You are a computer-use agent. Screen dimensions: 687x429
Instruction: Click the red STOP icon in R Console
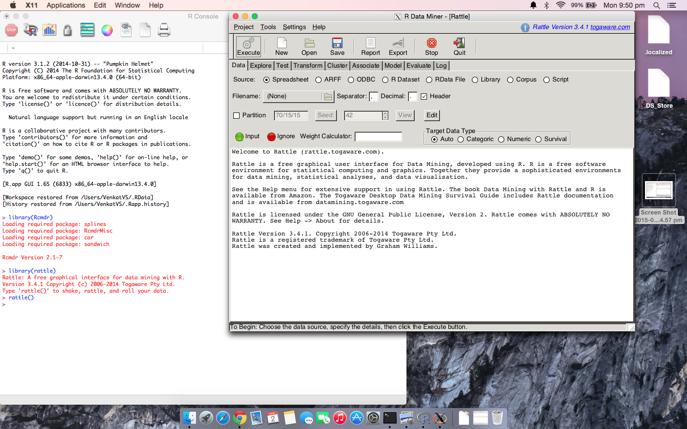11,30
